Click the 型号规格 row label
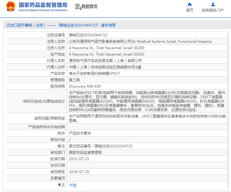The image size is (231, 192). click(58, 86)
